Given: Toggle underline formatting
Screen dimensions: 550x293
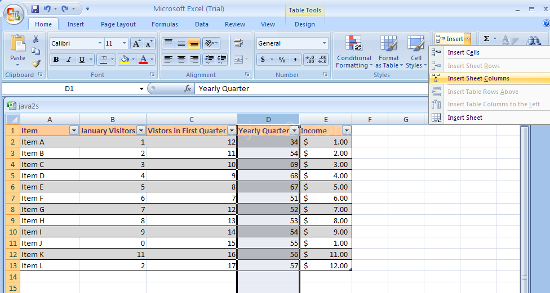Looking at the screenshot, I should pos(82,60).
